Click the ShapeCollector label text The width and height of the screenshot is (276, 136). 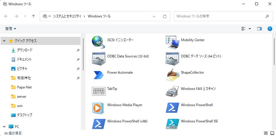pos(193,72)
